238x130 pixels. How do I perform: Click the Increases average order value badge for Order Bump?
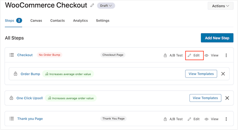68,74
